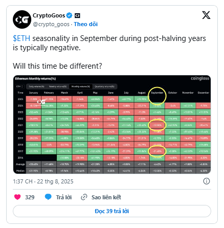Switch to Daily returns(%) tab

click(x=36, y=87)
